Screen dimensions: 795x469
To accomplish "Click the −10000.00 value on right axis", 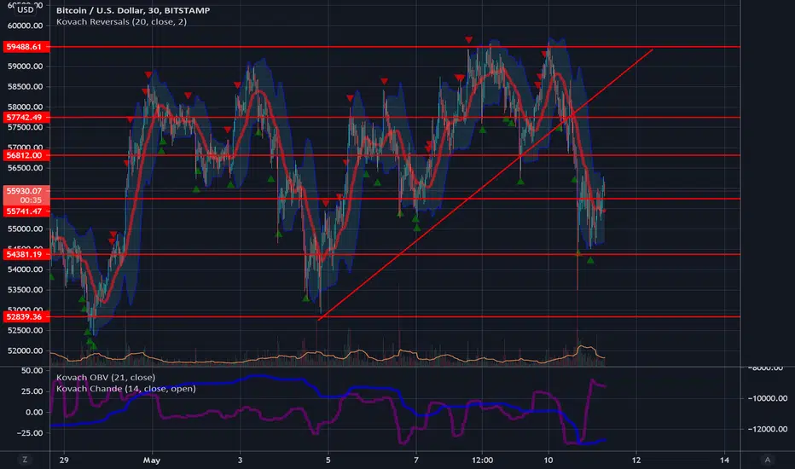I will point(768,398).
